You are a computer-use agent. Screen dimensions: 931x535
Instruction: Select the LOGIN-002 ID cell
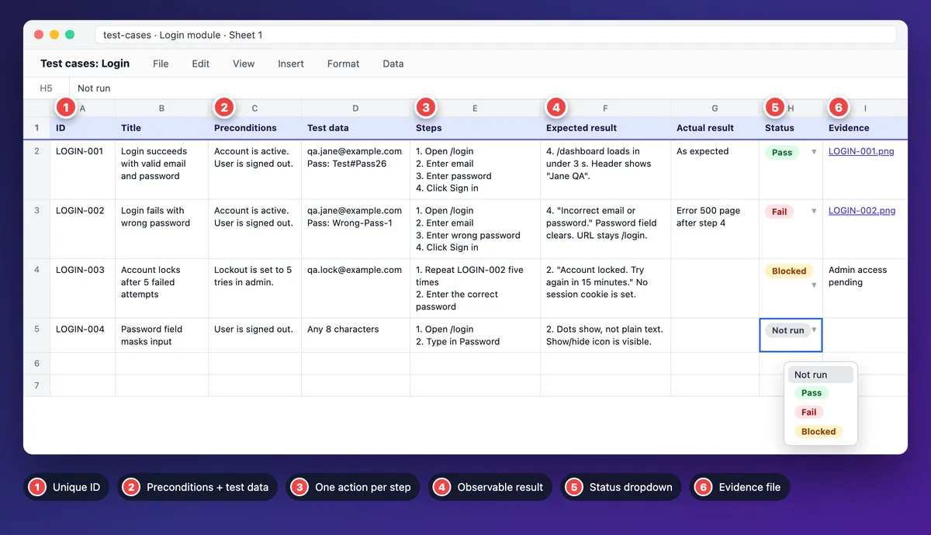tap(82, 229)
